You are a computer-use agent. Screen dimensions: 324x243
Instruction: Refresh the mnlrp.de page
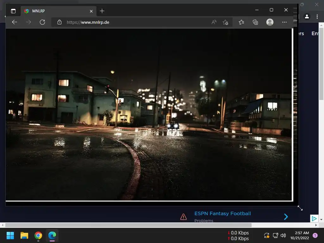(42, 22)
